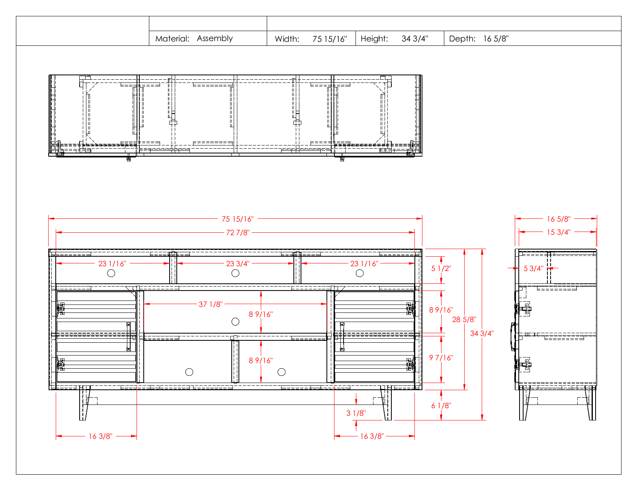This screenshot has width=637, height=493.
Task: Select the 5 1/2" top compartment height
Action: point(441,269)
